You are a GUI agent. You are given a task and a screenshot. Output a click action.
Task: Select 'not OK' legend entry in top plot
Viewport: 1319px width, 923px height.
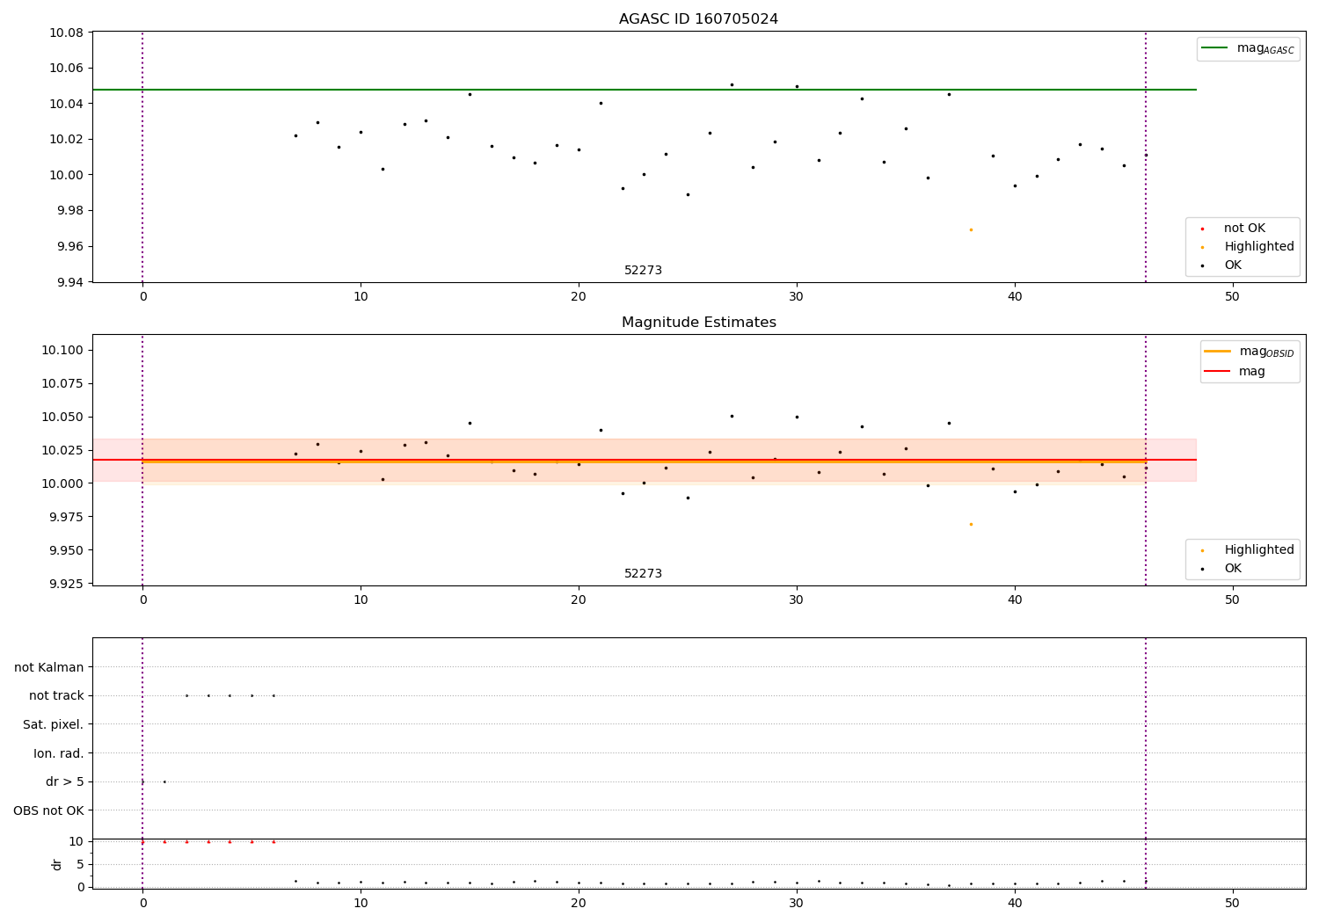(x=1244, y=229)
